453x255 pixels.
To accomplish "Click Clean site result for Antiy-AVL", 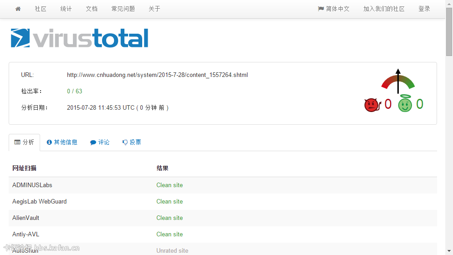I will tap(170, 234).
